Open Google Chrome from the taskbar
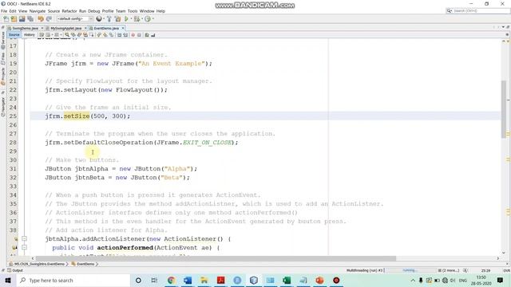Screen dimensions: 511x287 [171, 280]
